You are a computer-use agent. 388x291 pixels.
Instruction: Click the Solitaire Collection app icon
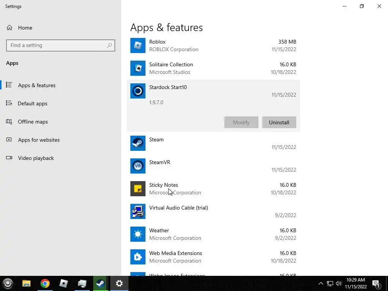(x=138, y=68)
